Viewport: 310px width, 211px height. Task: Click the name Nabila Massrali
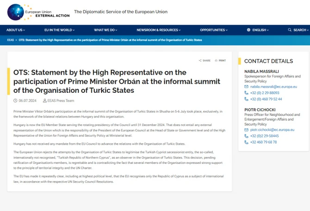point(261,72)
